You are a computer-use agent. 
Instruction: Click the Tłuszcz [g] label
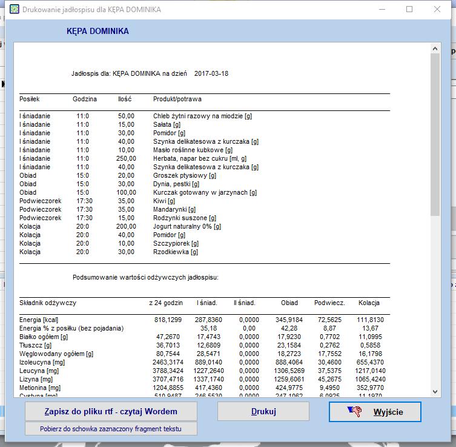36,345
